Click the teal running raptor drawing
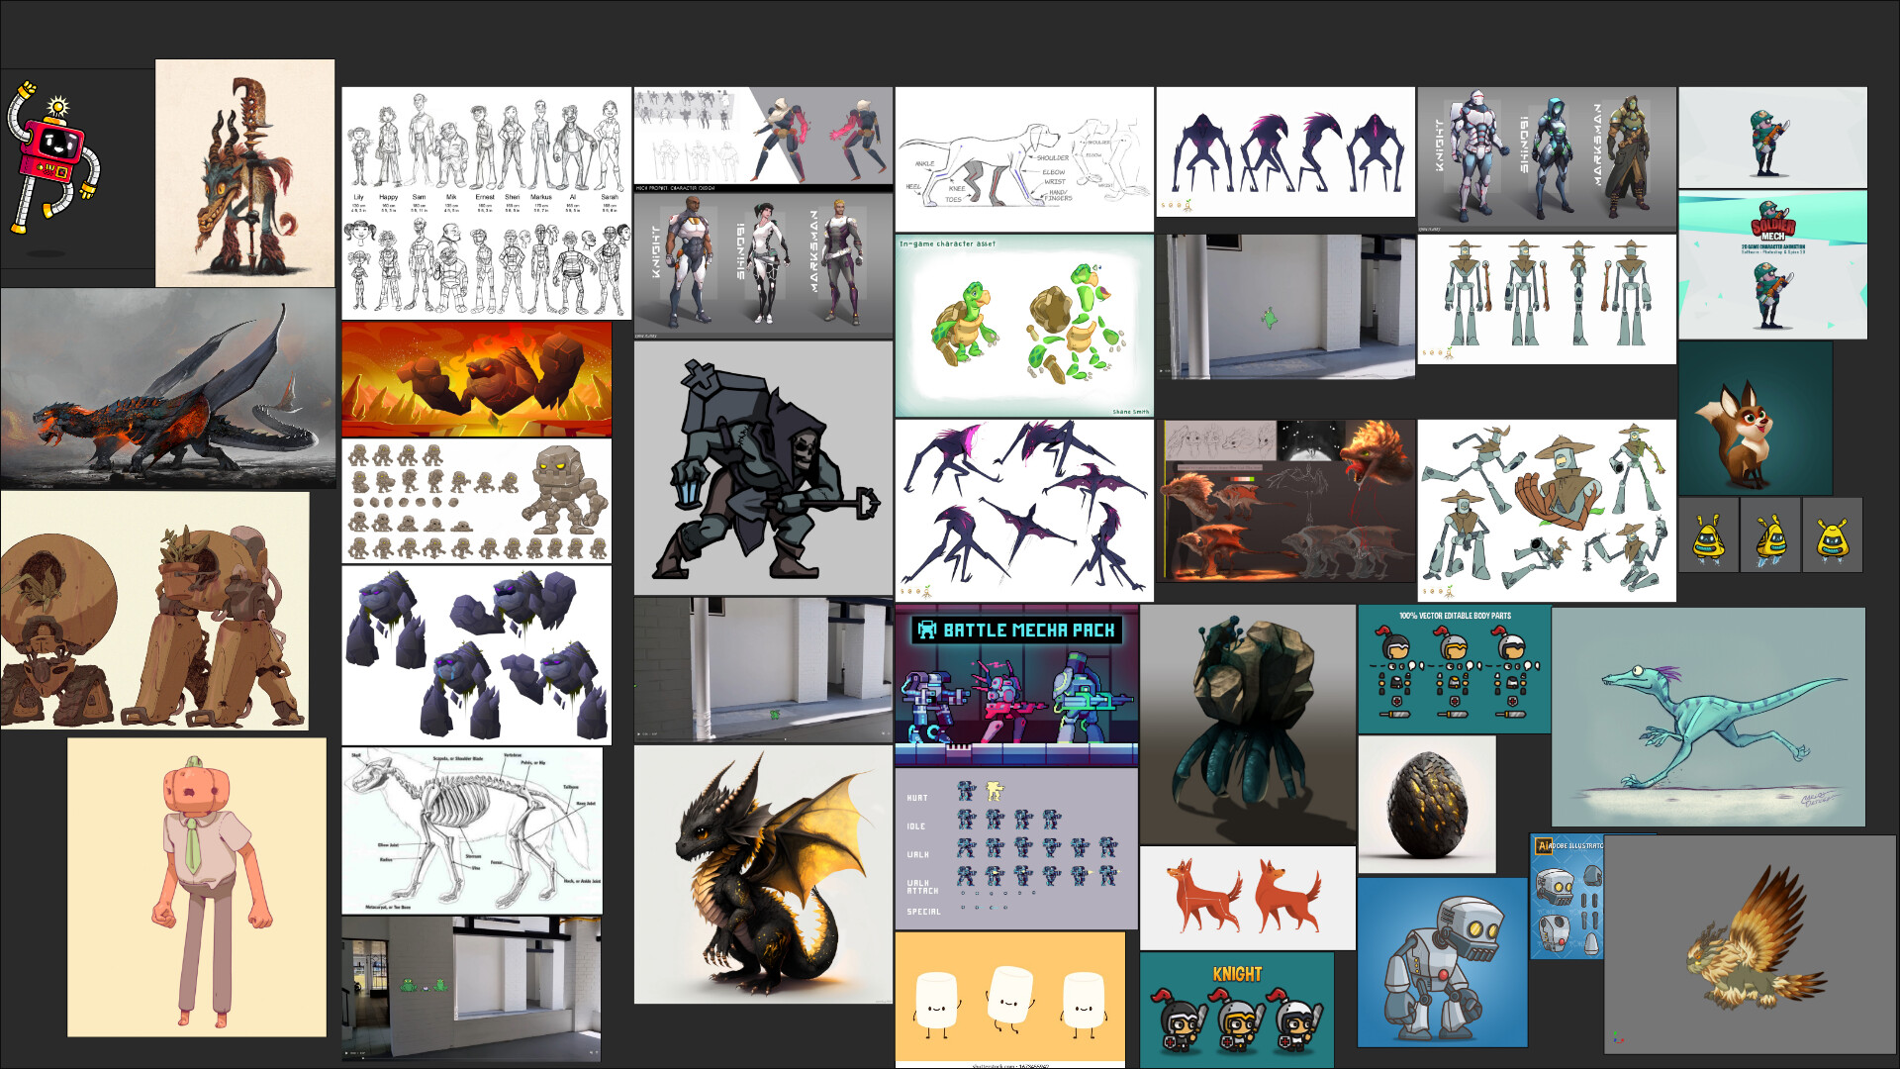Viewport: 1900px width, 1069px height. [1708, 718]
